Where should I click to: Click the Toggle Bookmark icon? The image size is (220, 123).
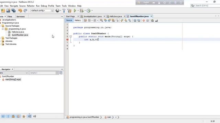pos(130,20)
